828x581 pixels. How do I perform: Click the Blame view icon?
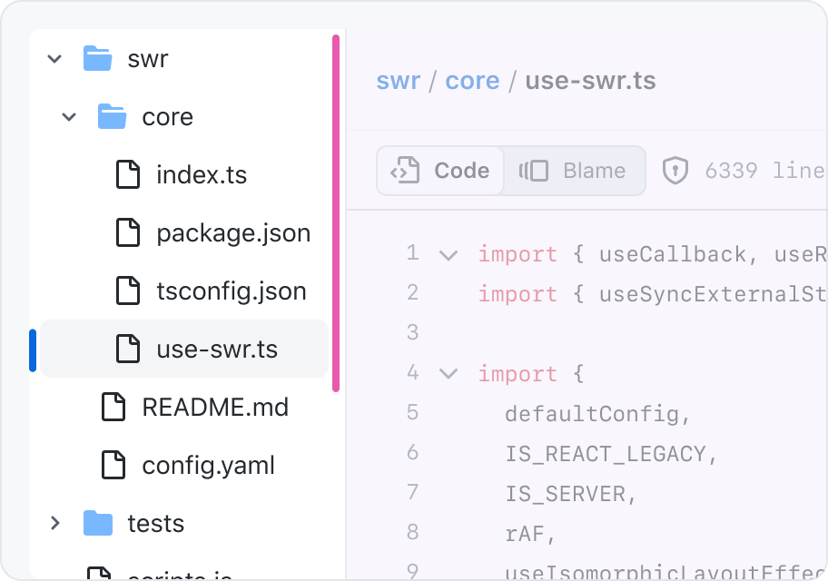tap(533, 171)
